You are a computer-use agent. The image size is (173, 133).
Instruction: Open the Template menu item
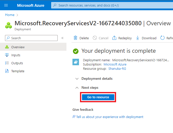pyautogui.click(x=18, y=71)
